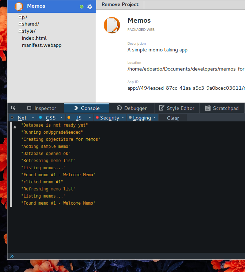Switch to the Scratchpad tab

222,108
